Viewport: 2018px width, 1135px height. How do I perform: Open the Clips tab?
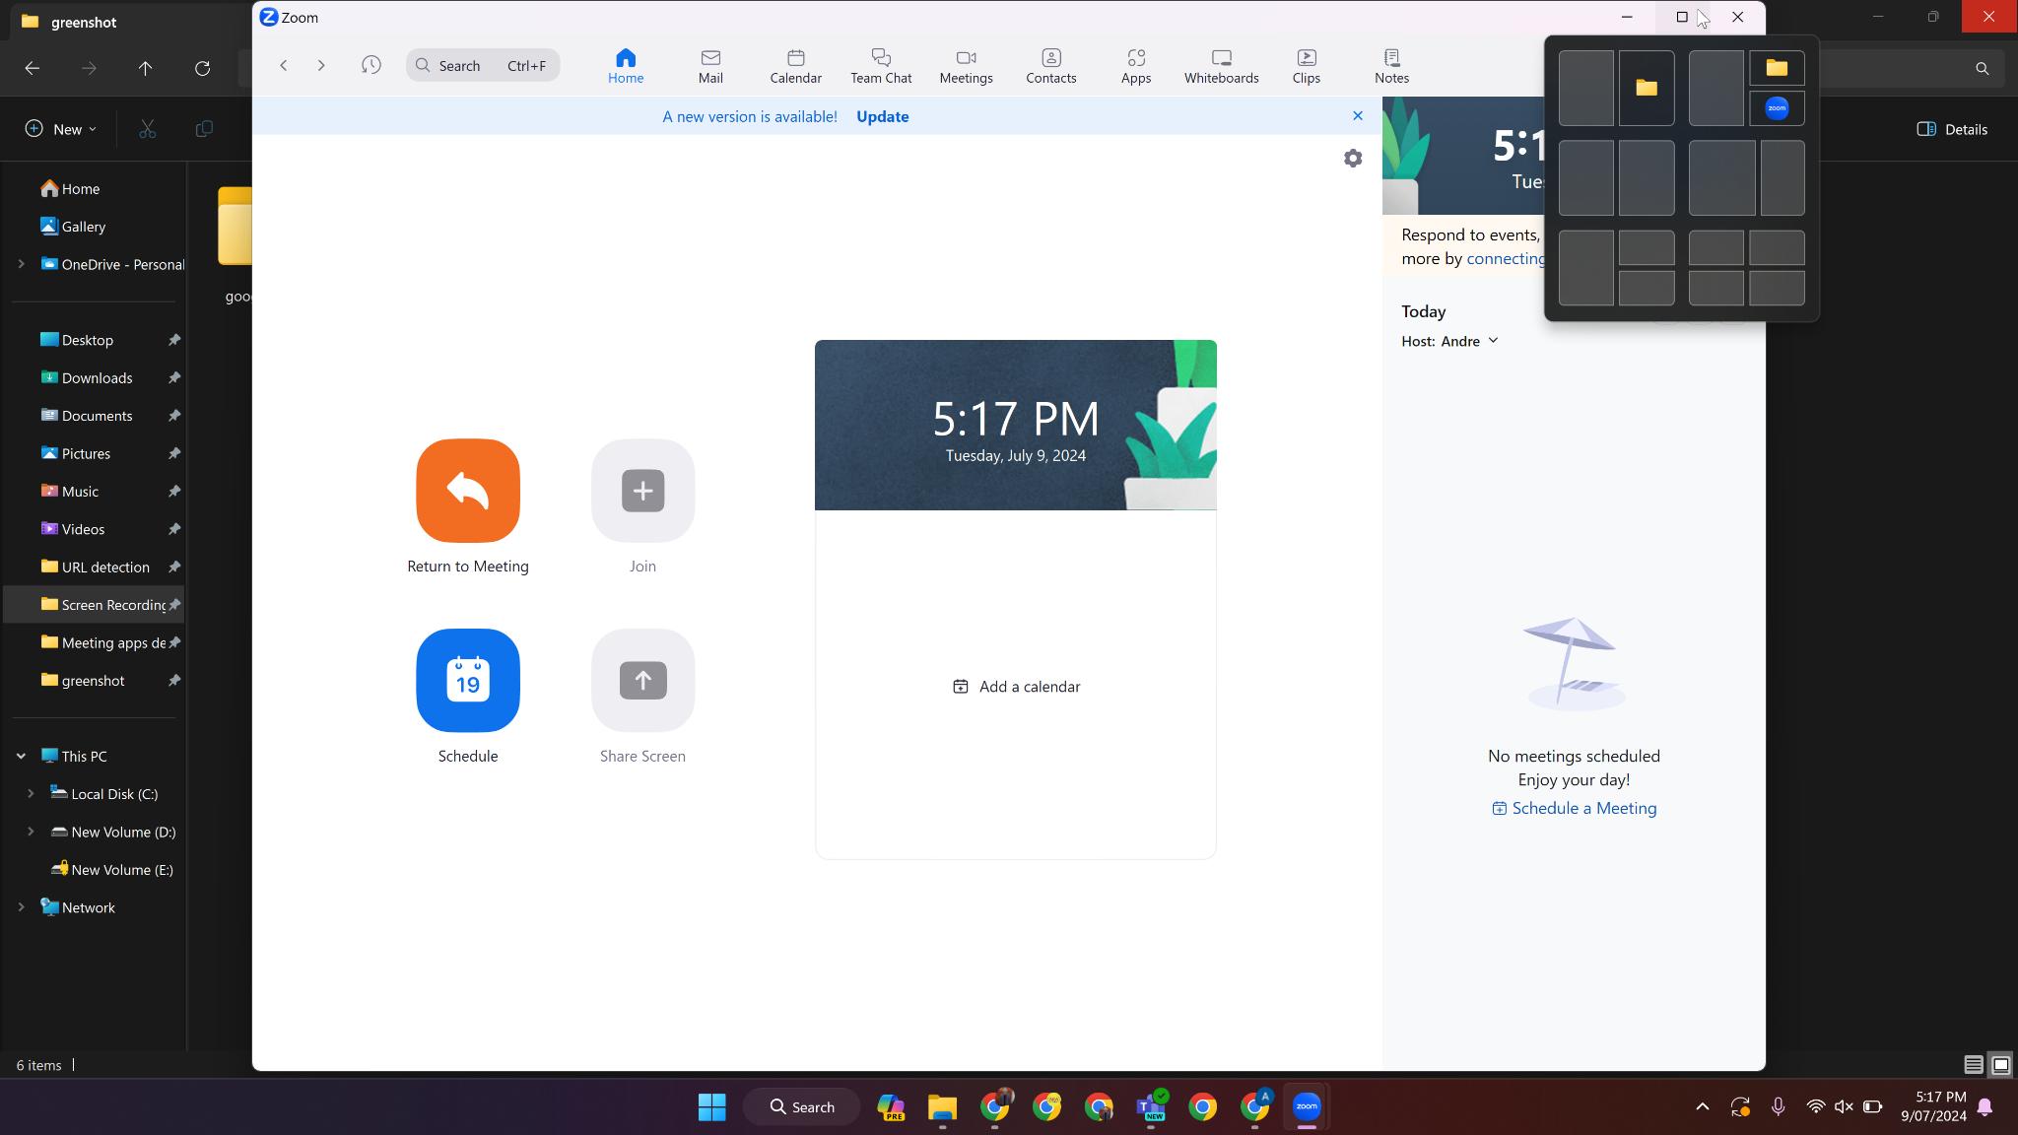[1306, 66]
